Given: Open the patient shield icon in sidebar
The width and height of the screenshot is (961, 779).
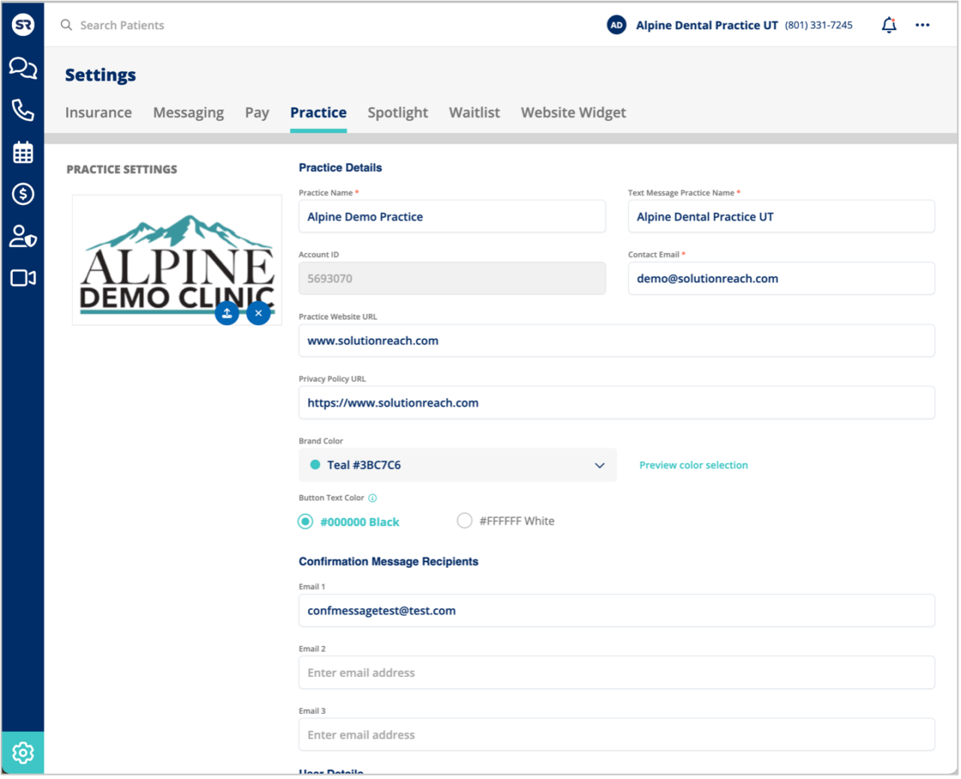Looking at the screenshot, I should tap(23, 236).
